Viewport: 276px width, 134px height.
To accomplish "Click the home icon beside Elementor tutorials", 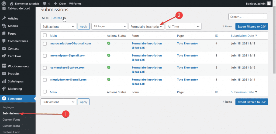I will [11, 3].
